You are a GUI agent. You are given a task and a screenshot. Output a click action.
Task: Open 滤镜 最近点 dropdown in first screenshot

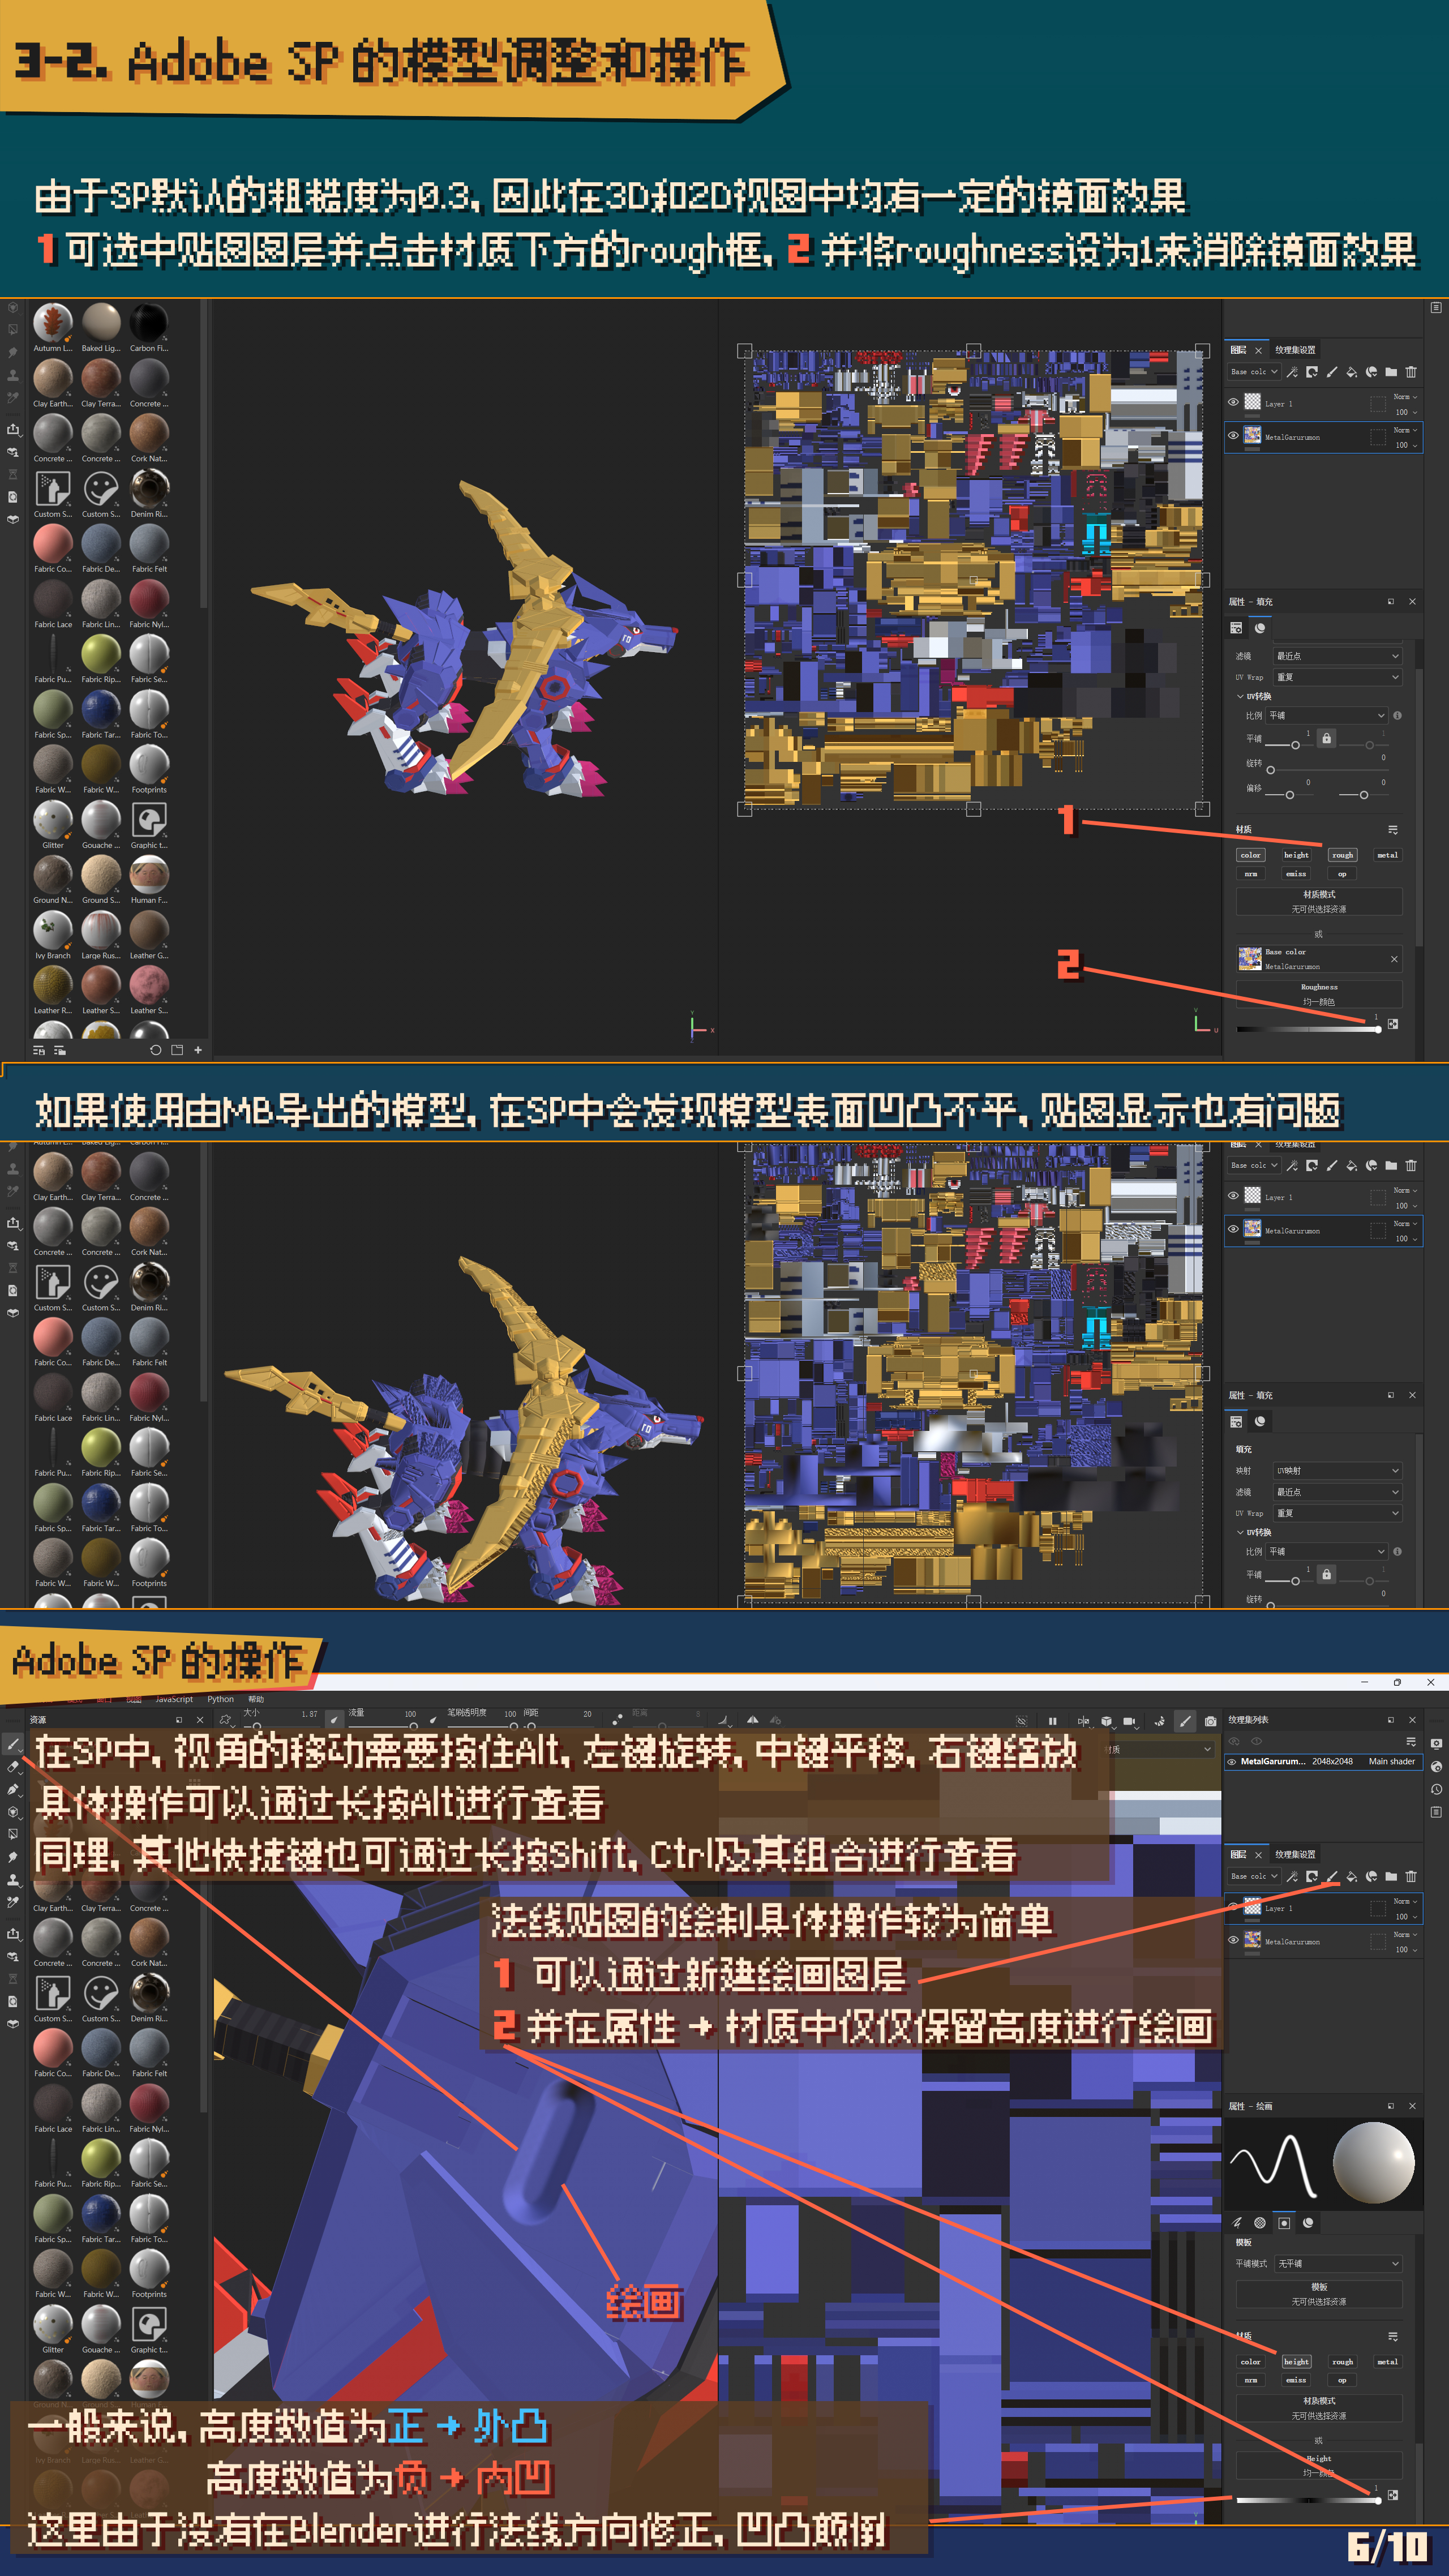(x=1337, y=656)
